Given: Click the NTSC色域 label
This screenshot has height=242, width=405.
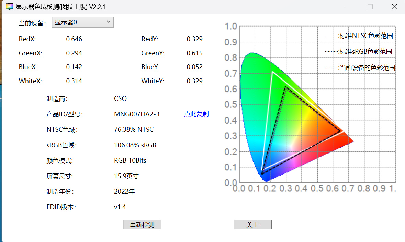Looking at the screenshot, I should (62, 129).
